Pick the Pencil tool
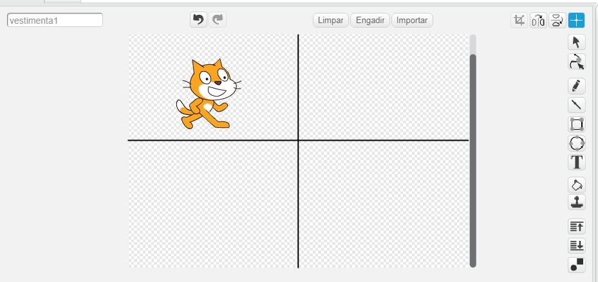Screen dimensions: 598x282 click(576, 86)
